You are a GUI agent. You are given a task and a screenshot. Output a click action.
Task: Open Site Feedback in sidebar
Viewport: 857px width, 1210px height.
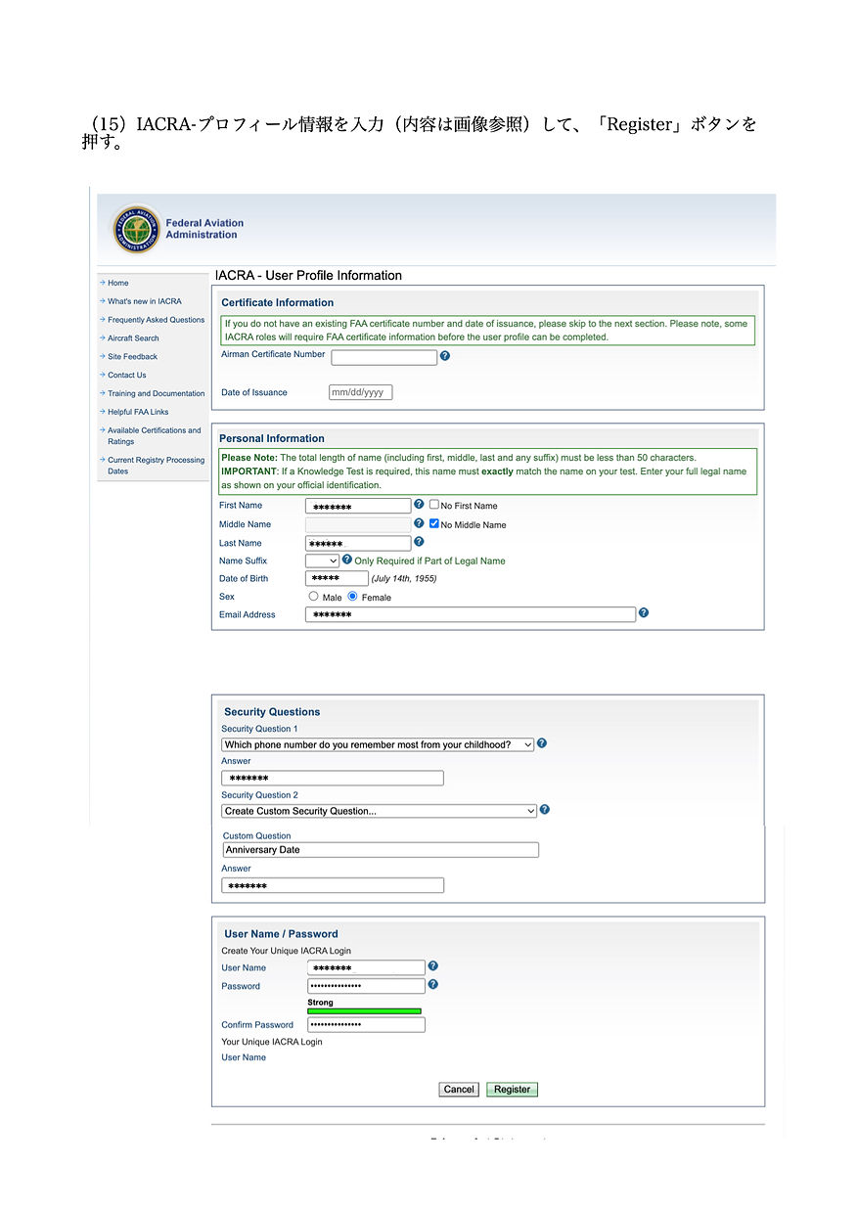coord(132,357)
